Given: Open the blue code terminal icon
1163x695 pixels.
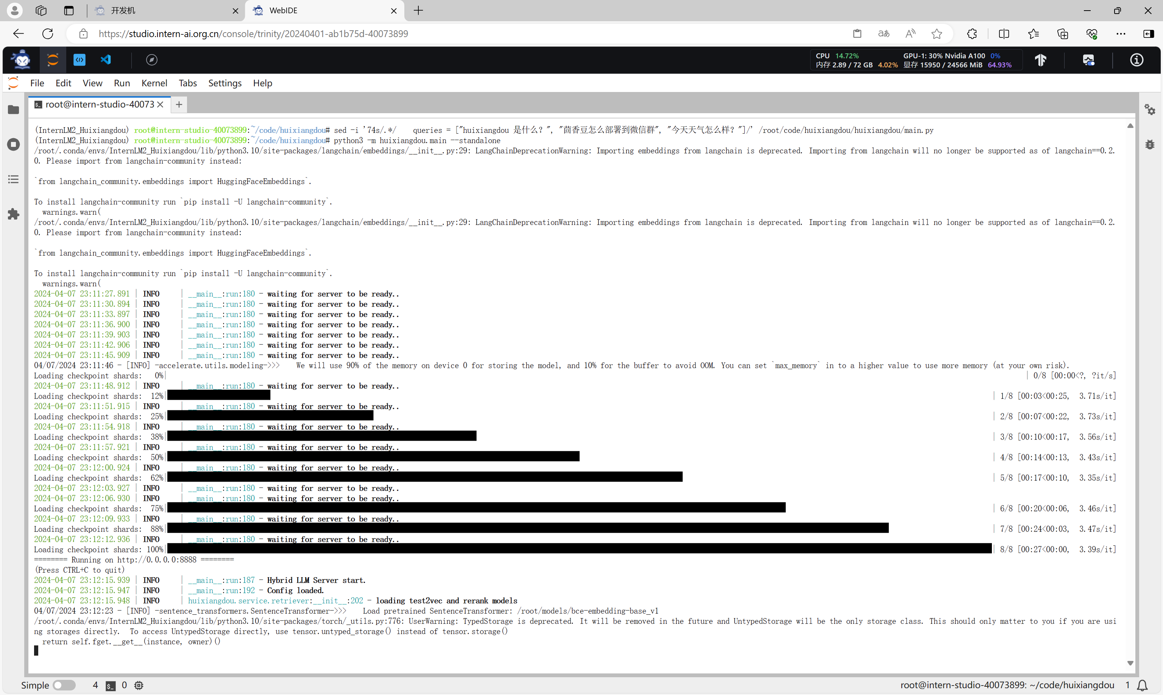Looking at the screenshot, I should pyautogui.click(x=80, y=59).
